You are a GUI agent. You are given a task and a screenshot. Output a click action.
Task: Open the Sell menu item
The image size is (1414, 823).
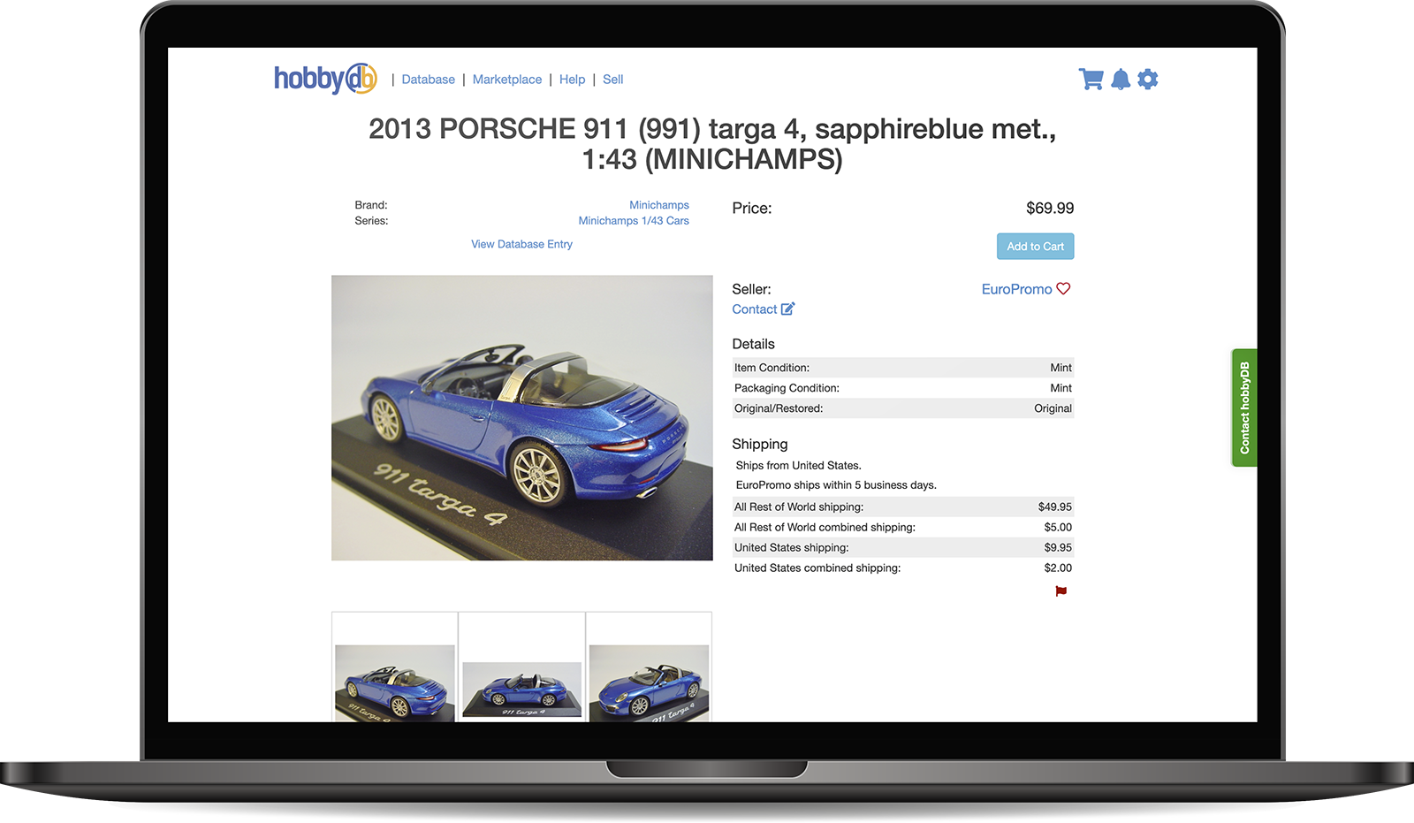click(612, 80)
